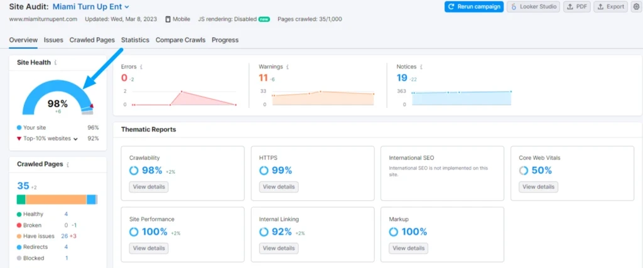The width and height of the screenshot is (643, 268).
Task: Click the green segment of crawled pages bar
Action: (21, 200)
